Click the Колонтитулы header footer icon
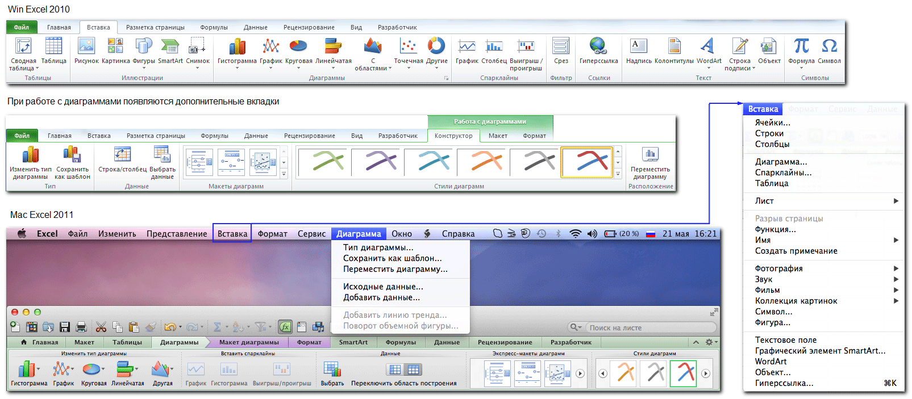Viewport: 912px width, 399px height. (674, 46)
